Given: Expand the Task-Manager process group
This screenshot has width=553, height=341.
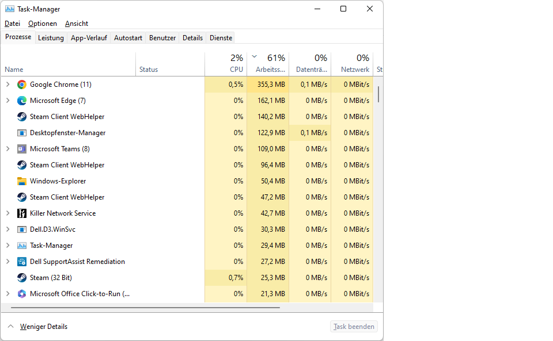Looking at the screenshot, I should tap(7, 246).
